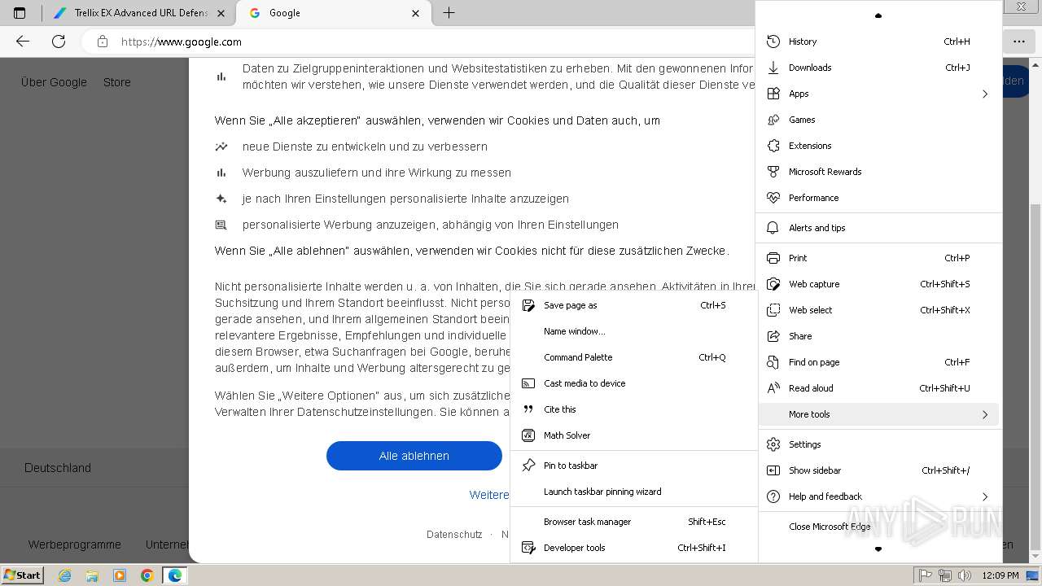
Task: Click the Cast media to device icon
Action: 528,383
